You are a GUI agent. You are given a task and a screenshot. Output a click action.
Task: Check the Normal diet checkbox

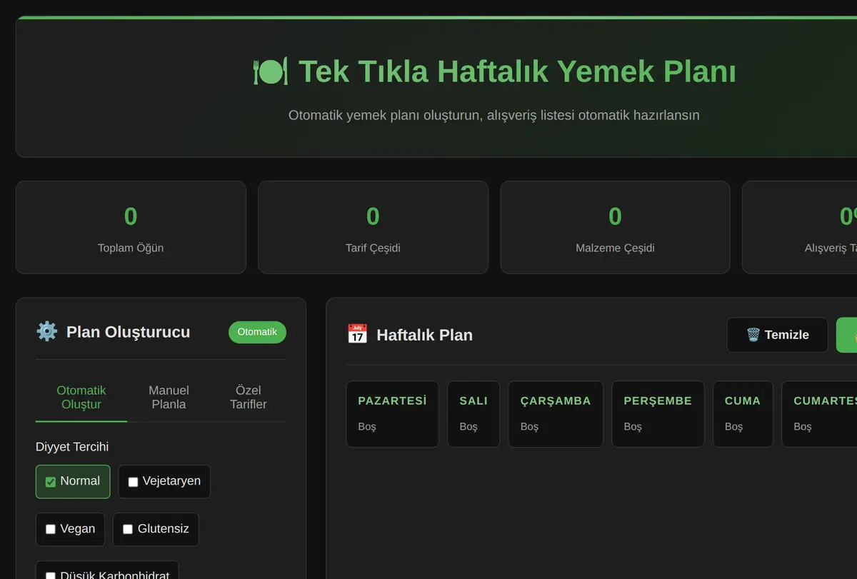coord(51,482)
